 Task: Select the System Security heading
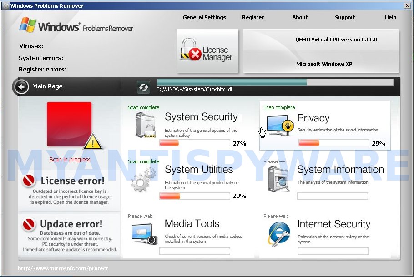[201, 117]
